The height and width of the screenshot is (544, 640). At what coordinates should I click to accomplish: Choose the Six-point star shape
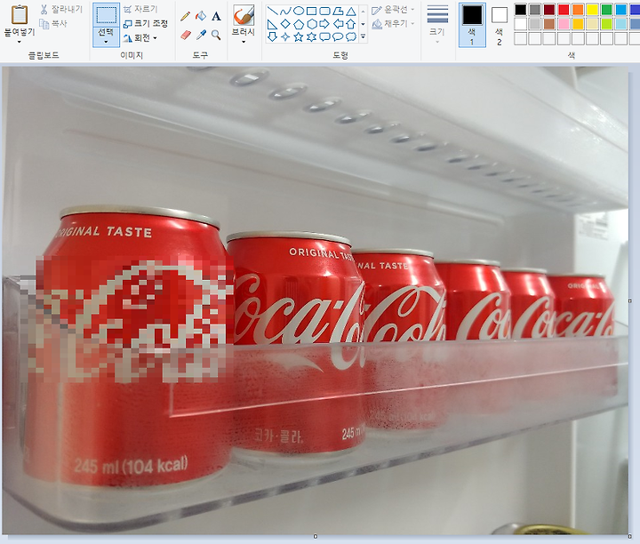(x=312, y=37)
